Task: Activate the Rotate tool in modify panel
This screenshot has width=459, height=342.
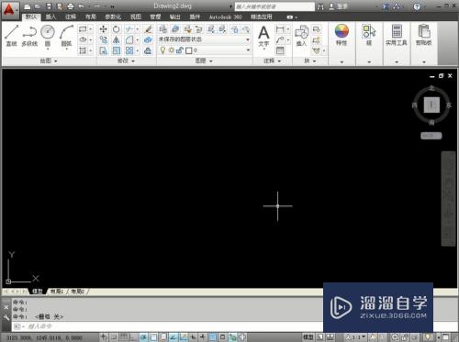Action: pos(117,29)
